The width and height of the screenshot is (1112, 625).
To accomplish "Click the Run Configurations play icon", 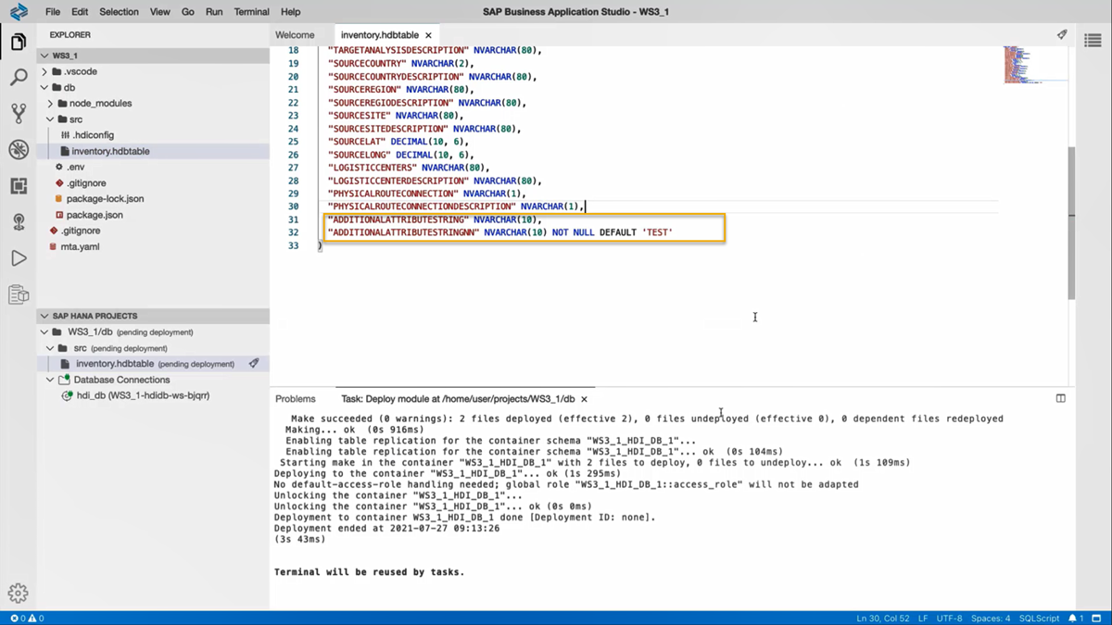I will [19, 258].
